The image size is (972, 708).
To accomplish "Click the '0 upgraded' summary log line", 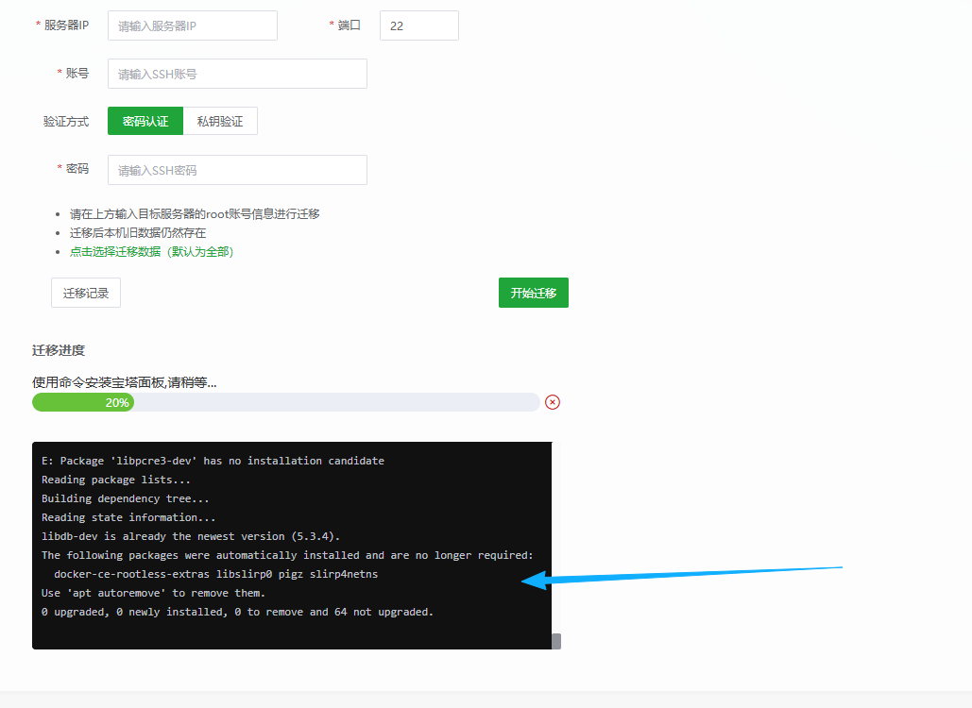I will 237,612.
